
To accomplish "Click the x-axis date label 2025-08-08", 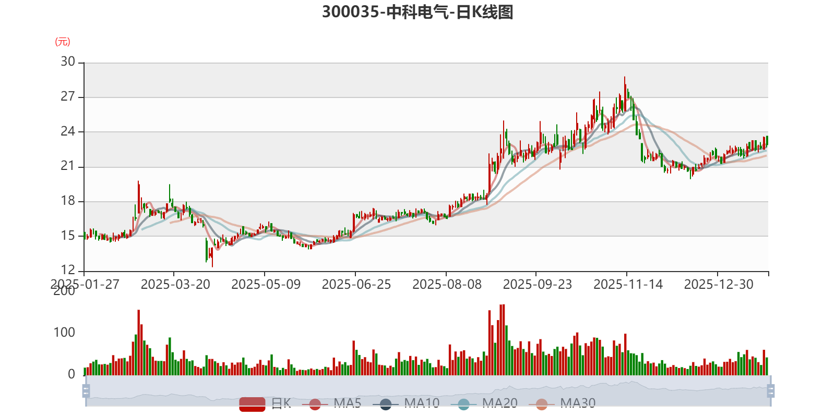I will click(447, 284).
